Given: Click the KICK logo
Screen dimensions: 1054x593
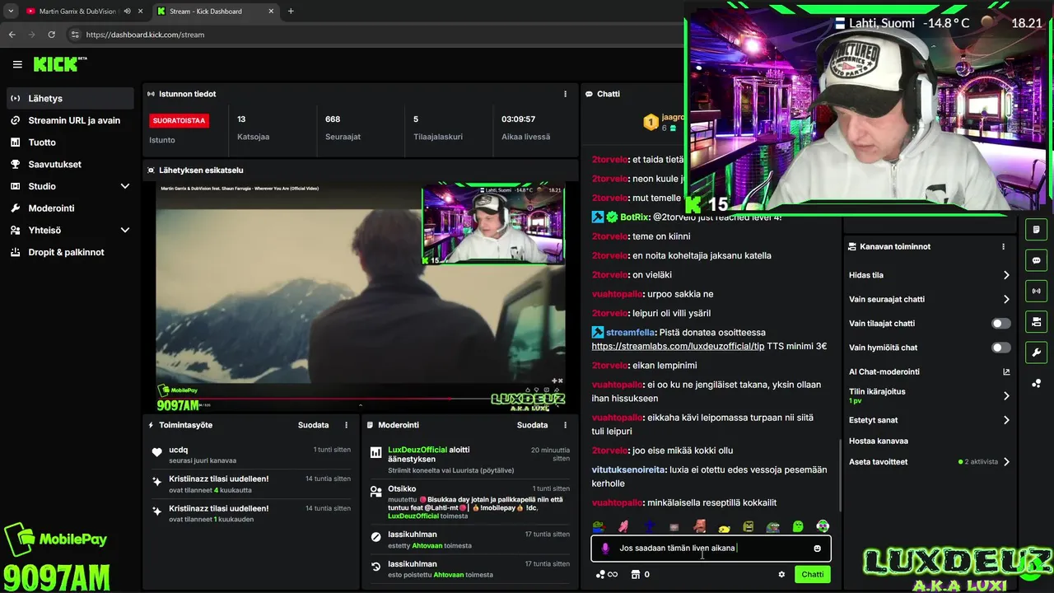Looking at the screenshot, I should pyautogui.click(x=59, y=64).
